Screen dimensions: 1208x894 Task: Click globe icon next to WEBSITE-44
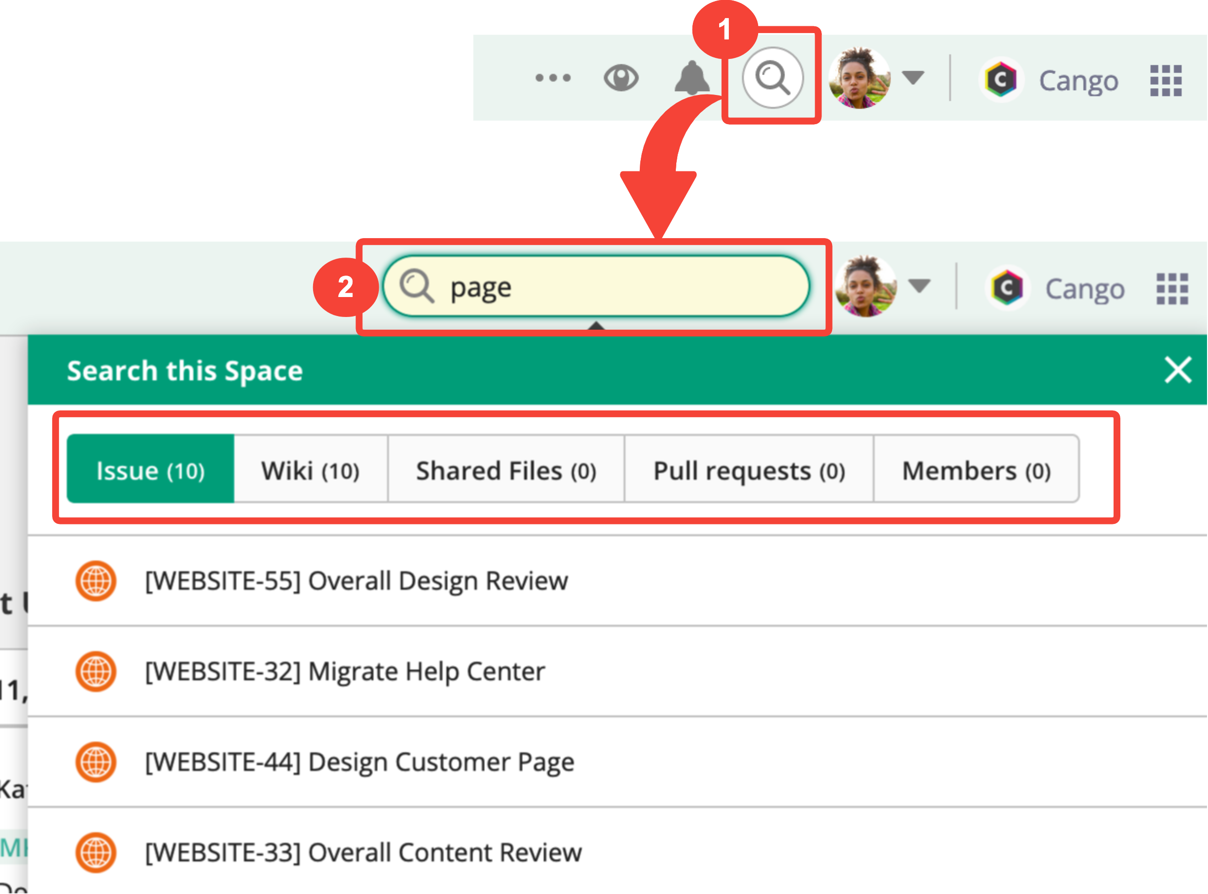click(x=96, y=763)
